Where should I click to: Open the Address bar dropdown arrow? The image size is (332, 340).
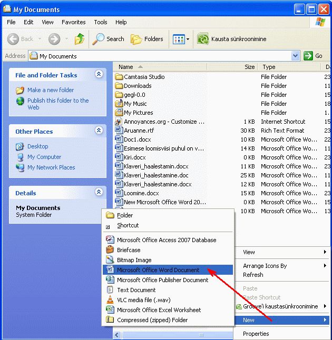click(x=295, y=56)
